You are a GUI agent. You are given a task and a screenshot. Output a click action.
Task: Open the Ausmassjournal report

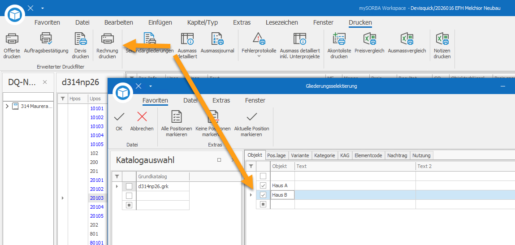[x=217, y=43]
